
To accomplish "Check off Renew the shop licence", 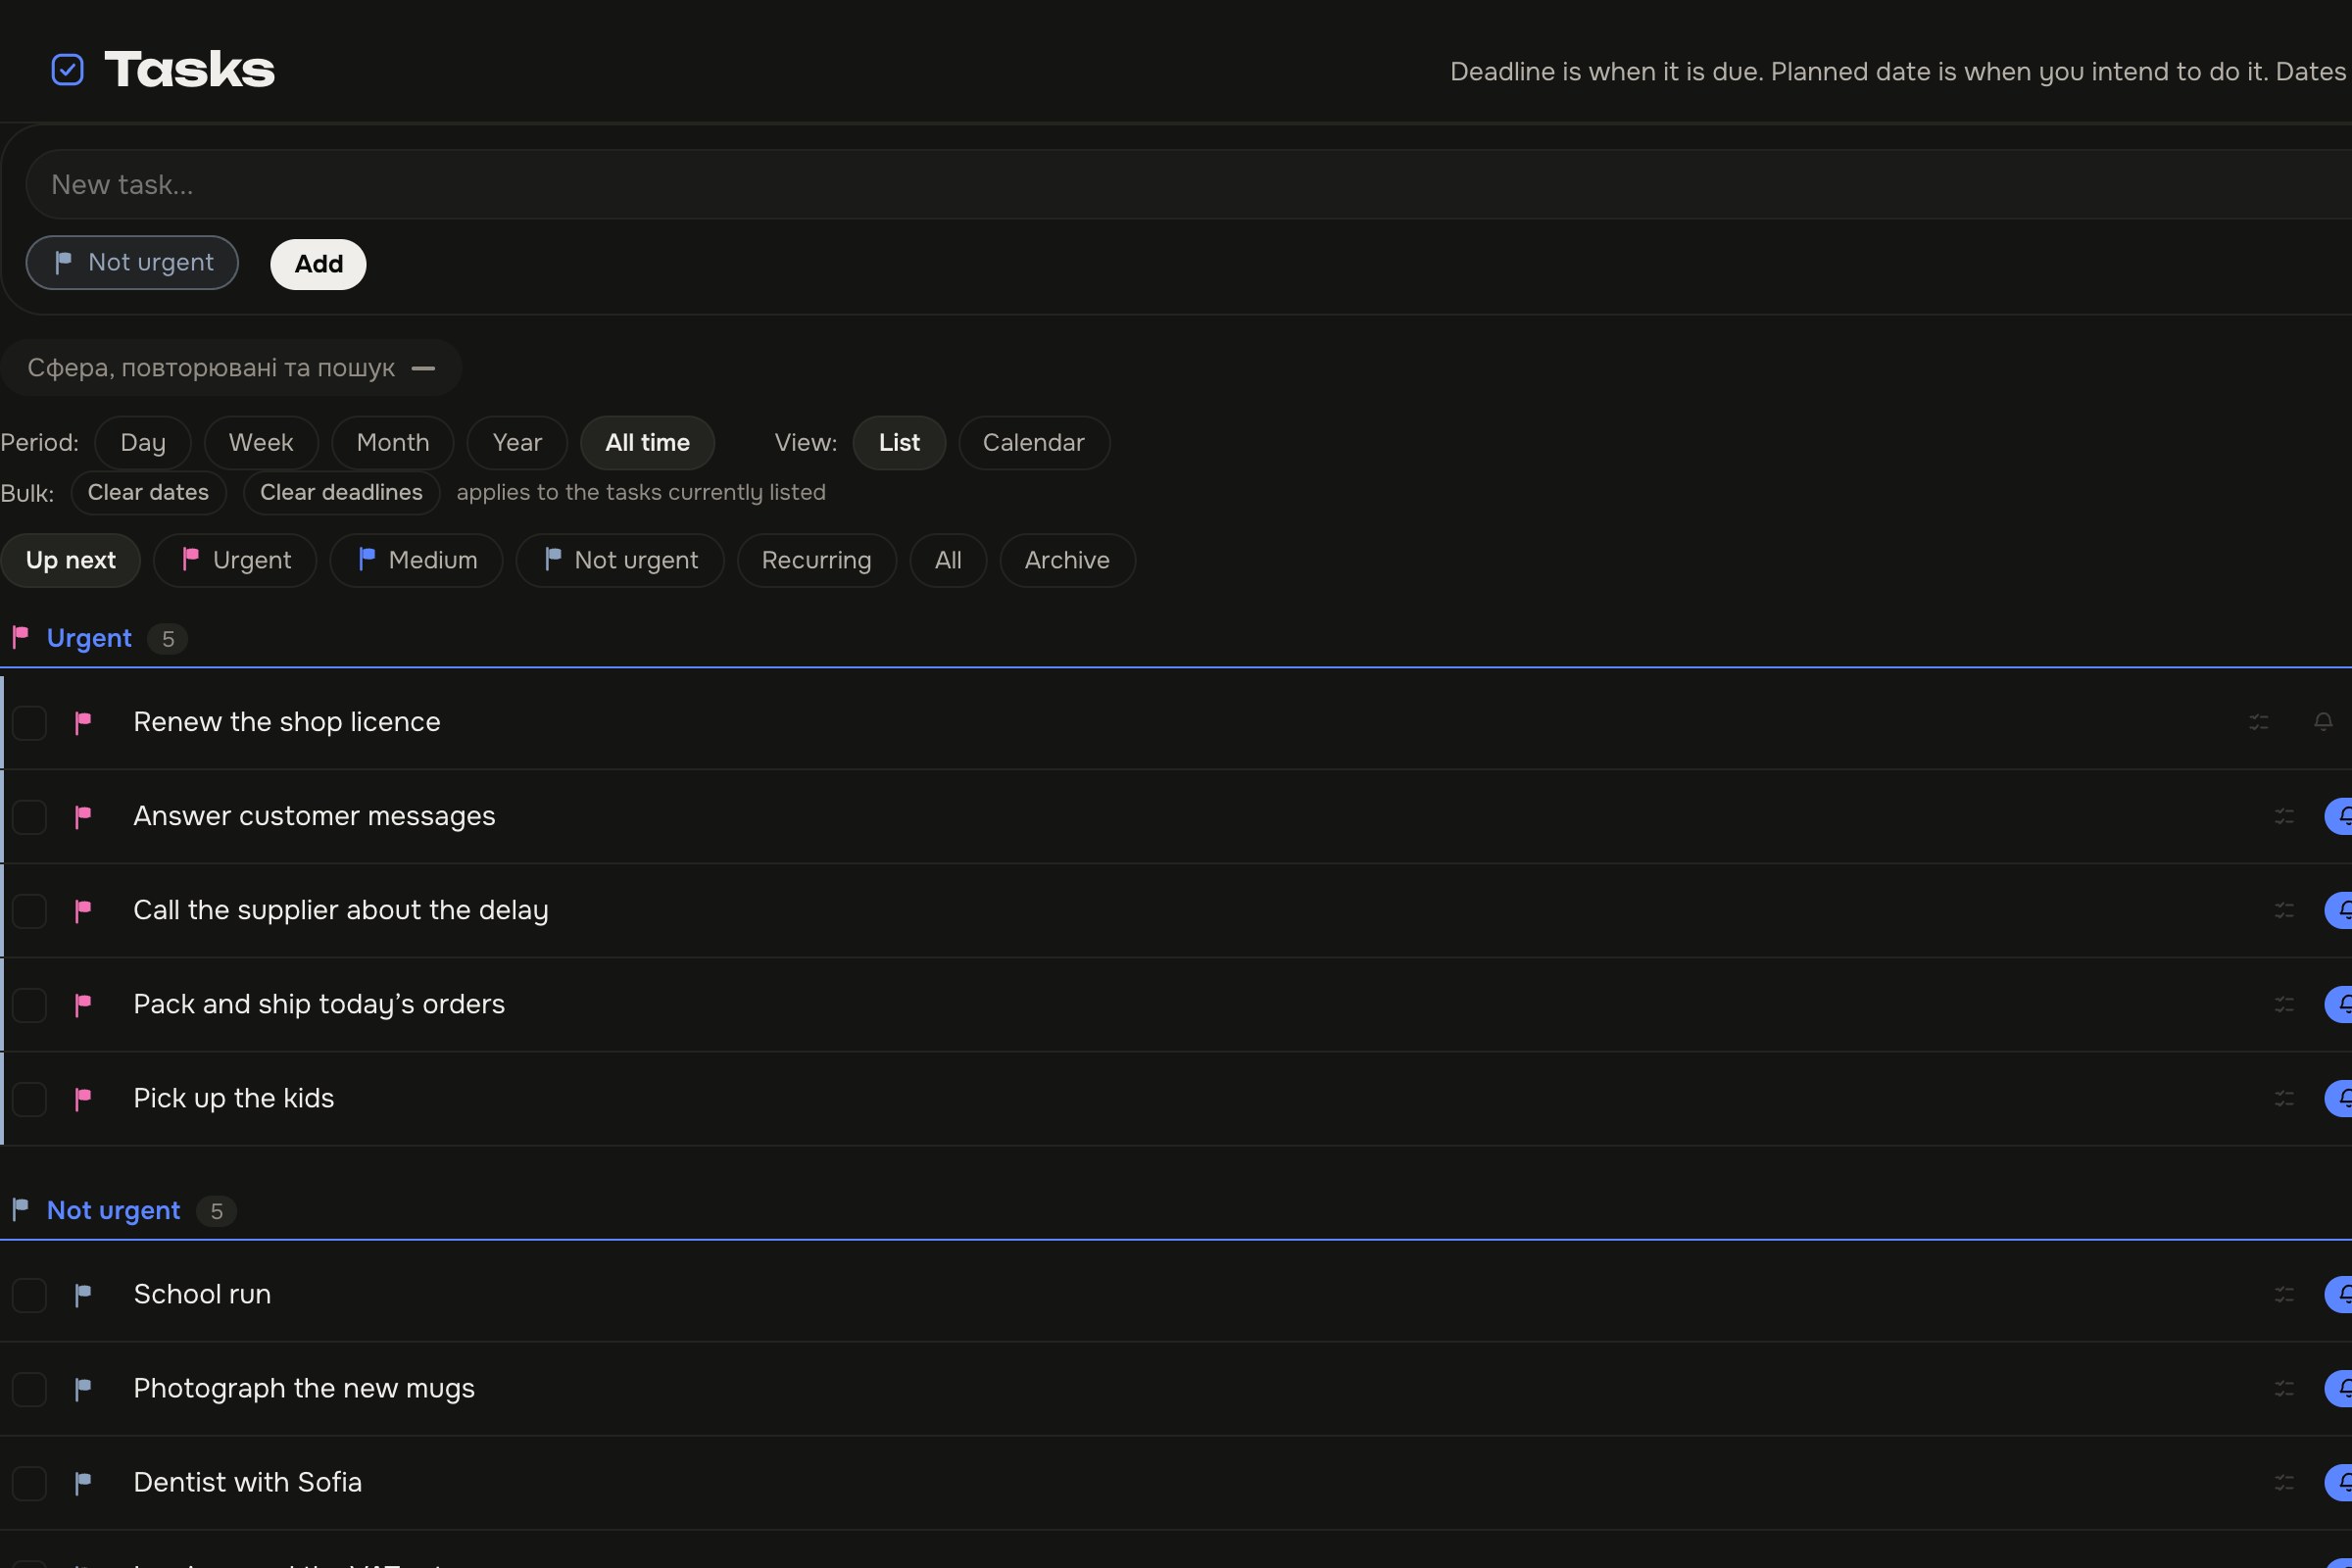I will tap(29, 723).
